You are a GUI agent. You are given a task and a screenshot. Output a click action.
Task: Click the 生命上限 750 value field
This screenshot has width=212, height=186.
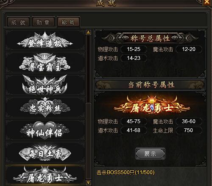pyautogui.click(x=189, y=130)
